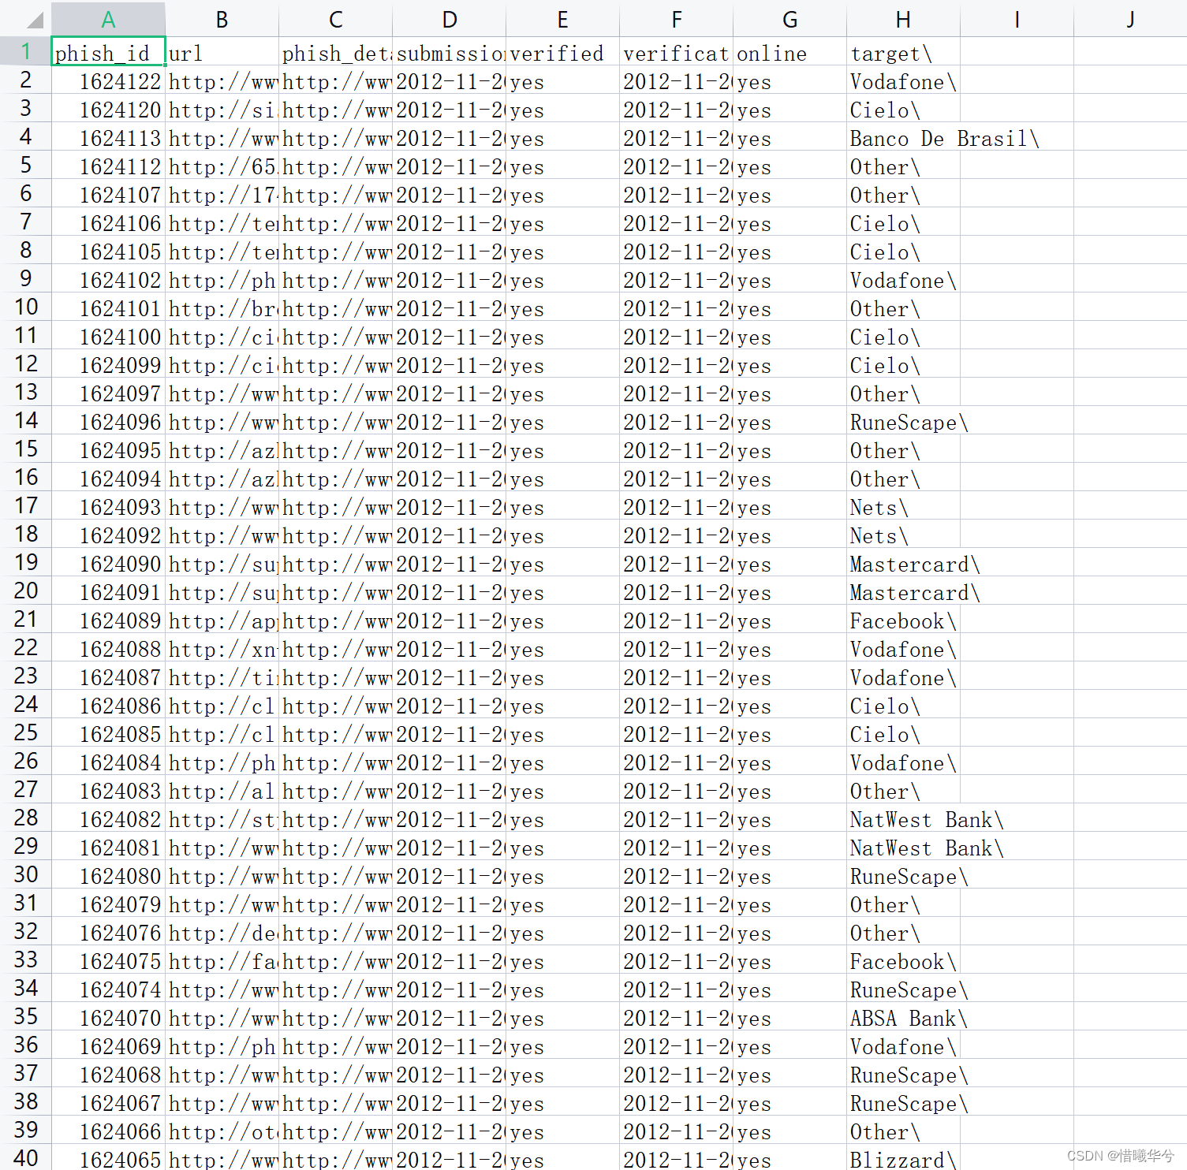Viewport: 1187px width, 1170px height.
Task: Select row 16 header number
Action: pyautogui.click(x=26, y=477)
